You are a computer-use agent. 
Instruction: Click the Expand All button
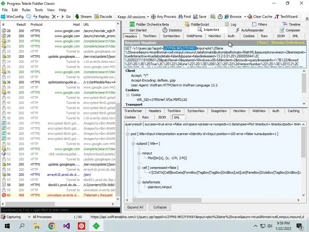click(135, 207)
